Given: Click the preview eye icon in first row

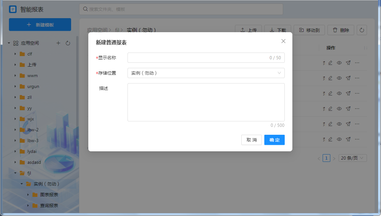Looking at the screenshot, I should click(x=339, y=63).
